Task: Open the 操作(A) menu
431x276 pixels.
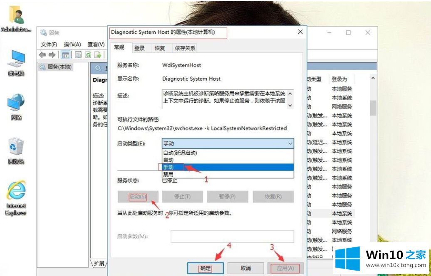Action: (x=72, y=44)
